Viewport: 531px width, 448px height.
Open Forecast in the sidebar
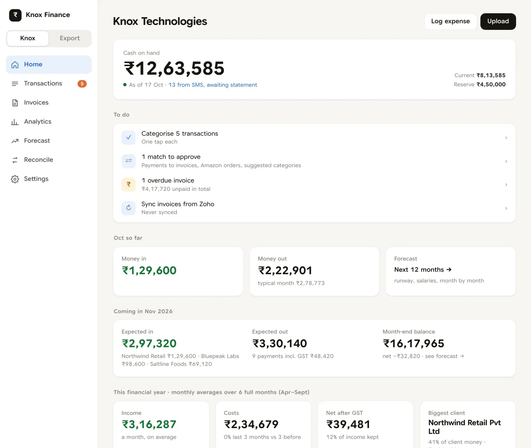[49, 141]
